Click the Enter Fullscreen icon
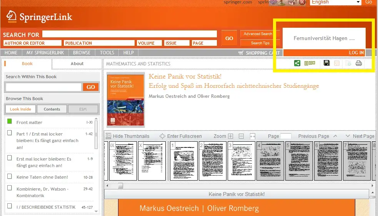This screenshot has height=216, width=378. pos(162,136)
